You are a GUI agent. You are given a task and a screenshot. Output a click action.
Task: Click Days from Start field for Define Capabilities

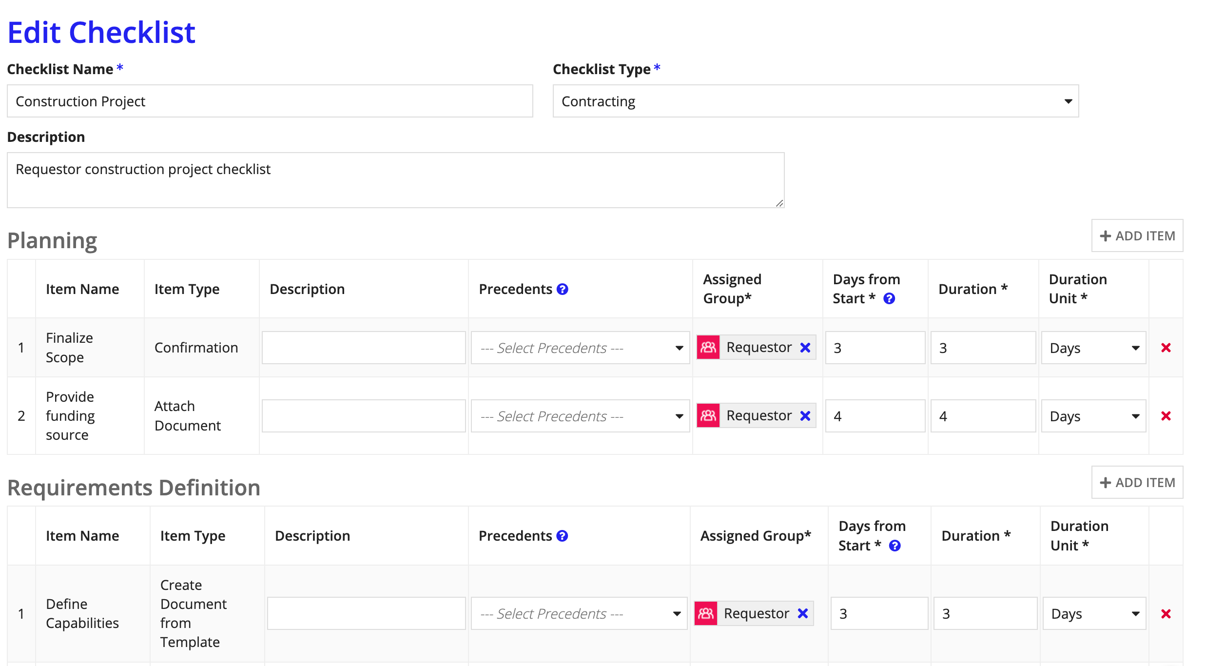coord(879,613)
